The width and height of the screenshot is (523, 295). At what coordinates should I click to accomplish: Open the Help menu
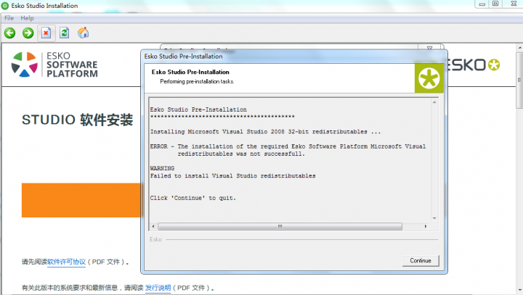pyautogui.click(x=28, y=17)
